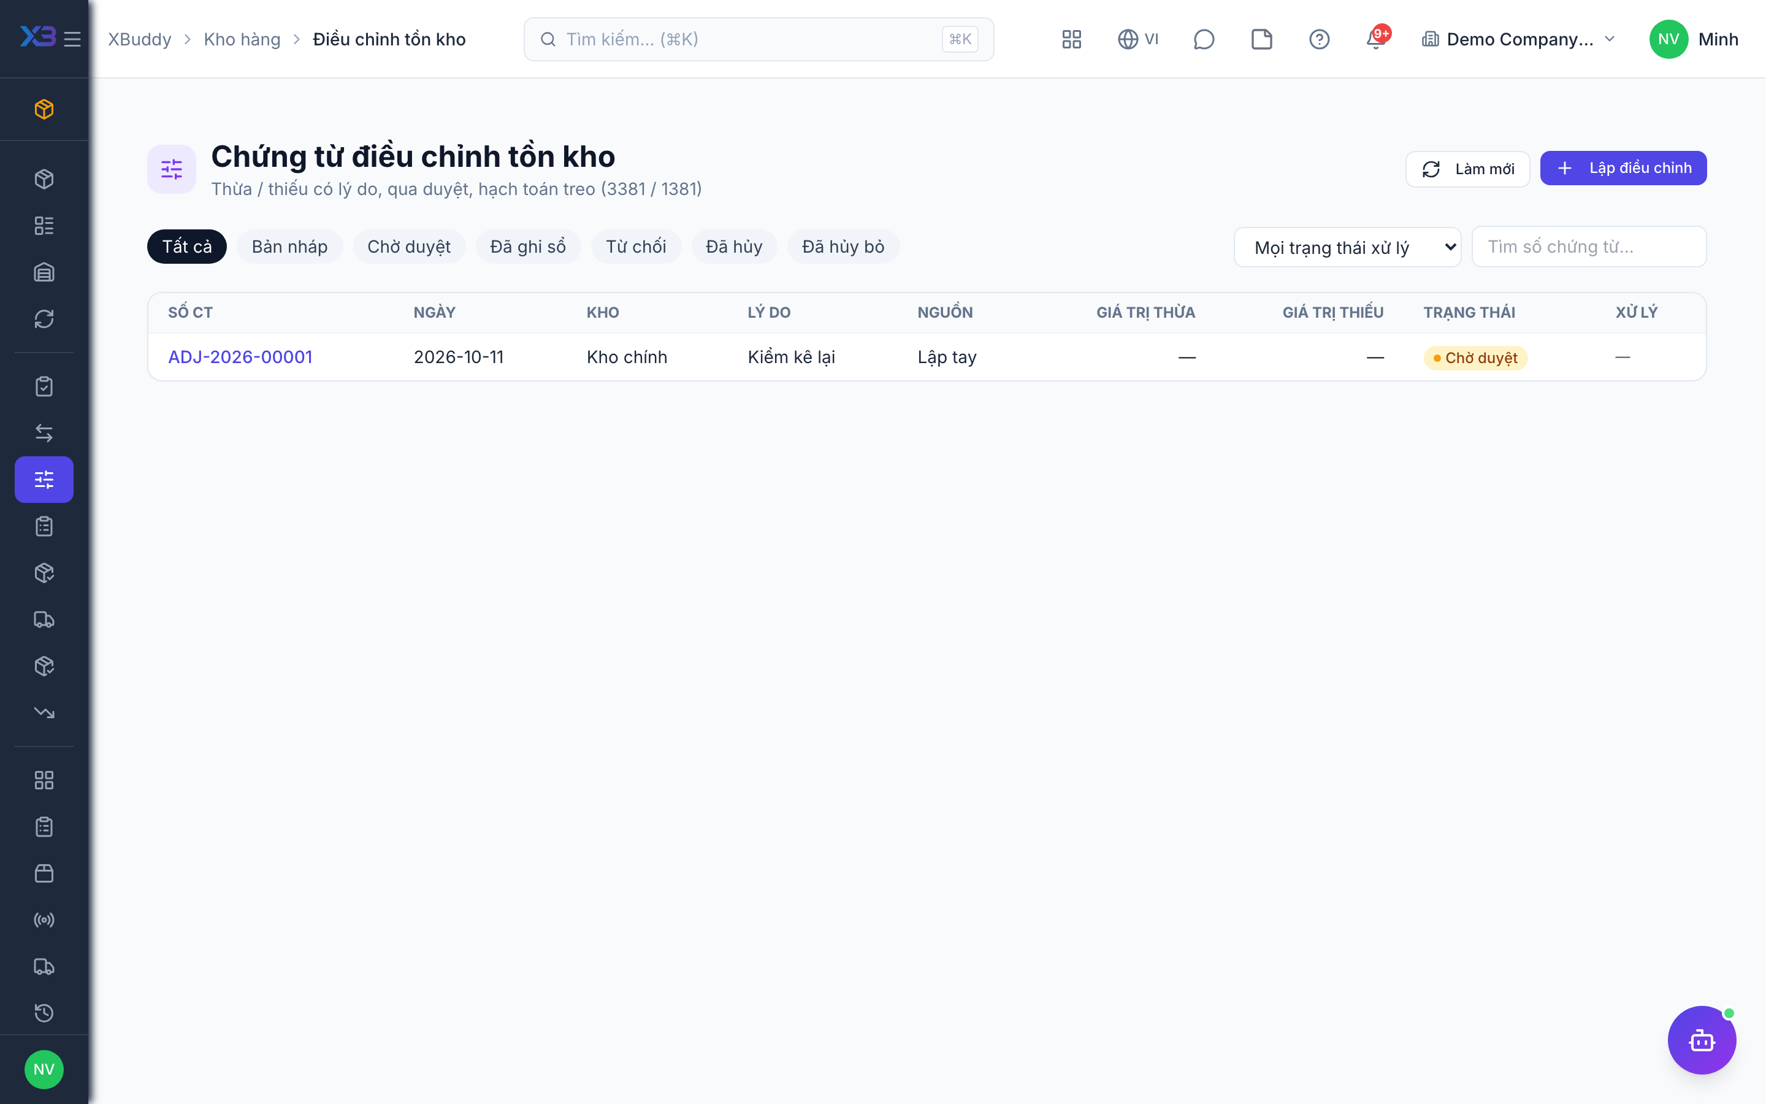The height and width of the screenshot is (1104, 1766).
Task: Select the Đã hủy bỏ filter tab
Action: pyautogui.click(x=843, y=247)
